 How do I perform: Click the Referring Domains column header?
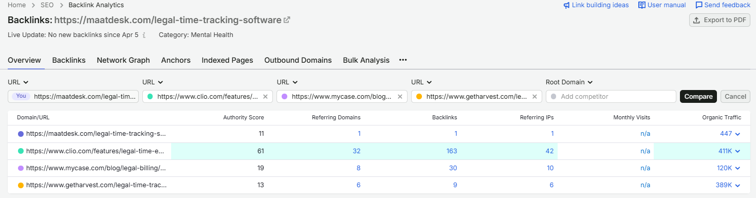336,118
